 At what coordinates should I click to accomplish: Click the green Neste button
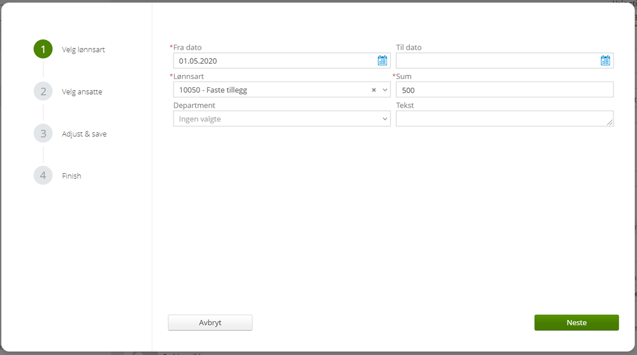click(576, 323)
